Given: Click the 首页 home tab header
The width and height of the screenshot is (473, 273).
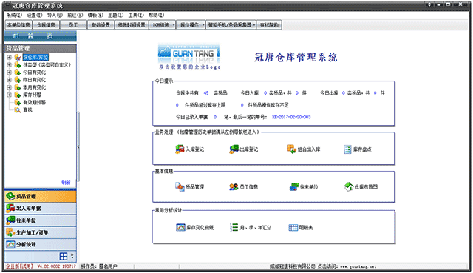Looking at the screenshot, I should pos(41,36).
